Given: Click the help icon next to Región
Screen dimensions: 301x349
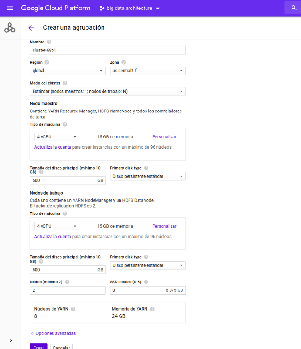Looking at the screenshot, I should 47,62.
